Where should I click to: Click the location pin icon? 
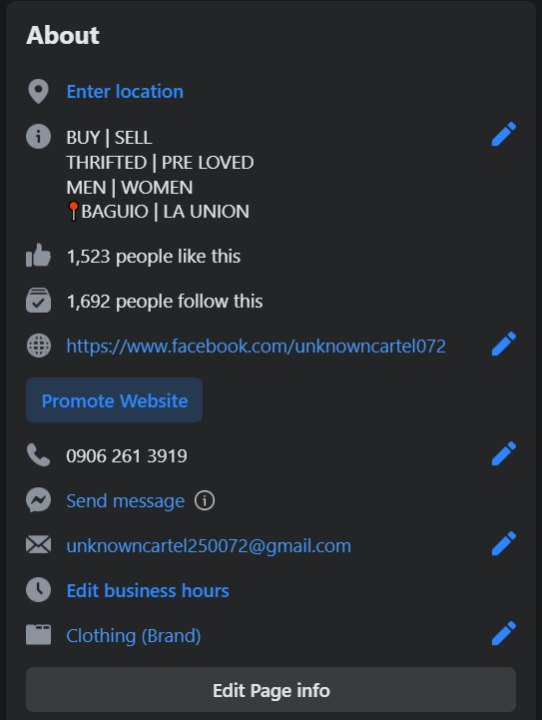tap(39, 92)
